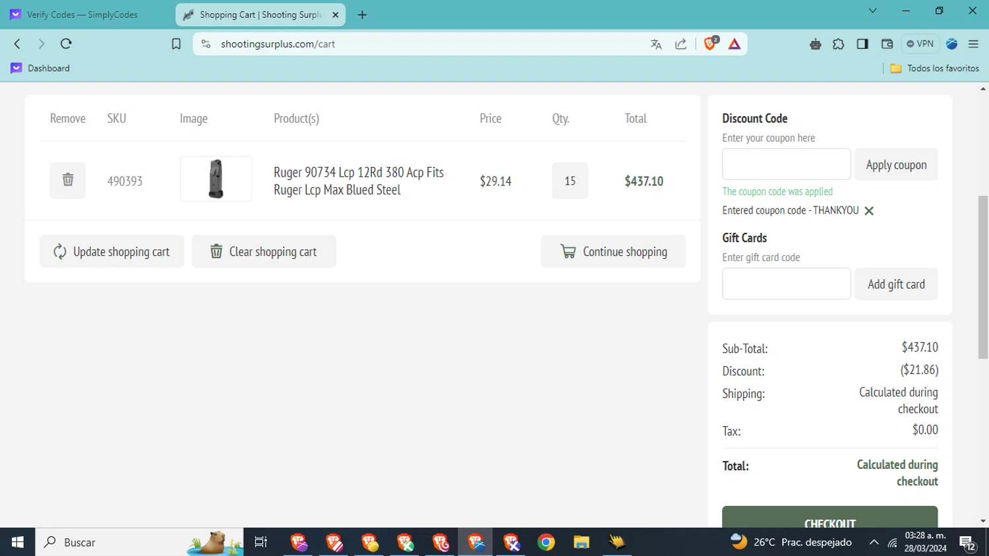
Task: Open the Ruger magazine product thumbnail
Action: pos(216,179)
